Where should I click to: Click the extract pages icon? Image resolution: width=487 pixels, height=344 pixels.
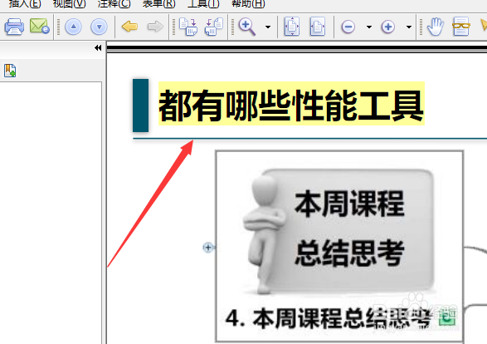coord(188,27)
